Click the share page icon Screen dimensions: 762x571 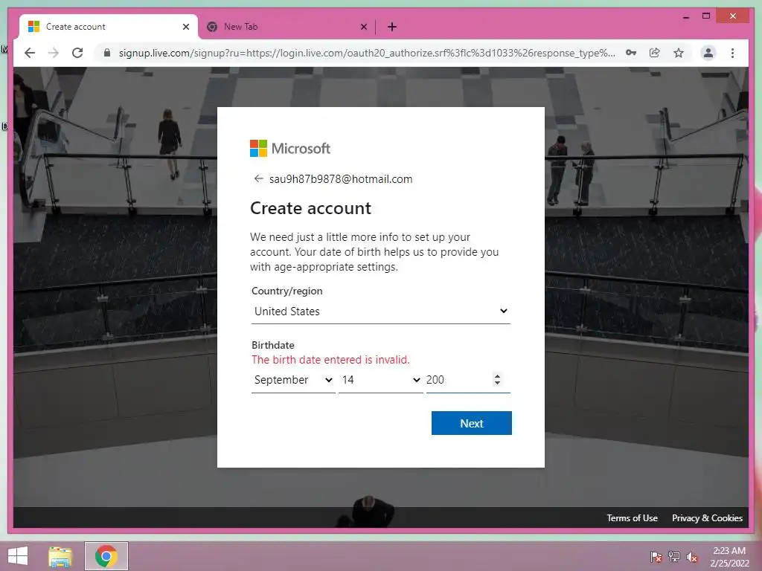(x=655, y=53)
